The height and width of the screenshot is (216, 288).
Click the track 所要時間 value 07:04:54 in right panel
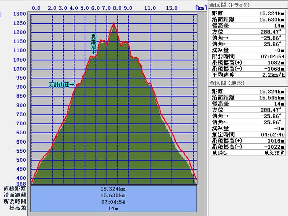273,56
